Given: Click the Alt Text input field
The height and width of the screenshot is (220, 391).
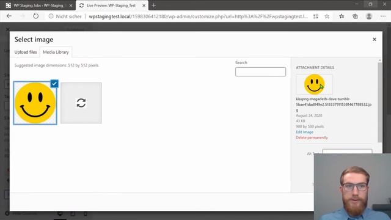Looking at the screenshot, I should tap(347, 151).
